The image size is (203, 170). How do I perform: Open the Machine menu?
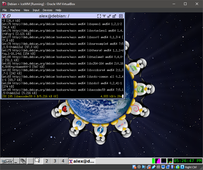pos(15,10)
